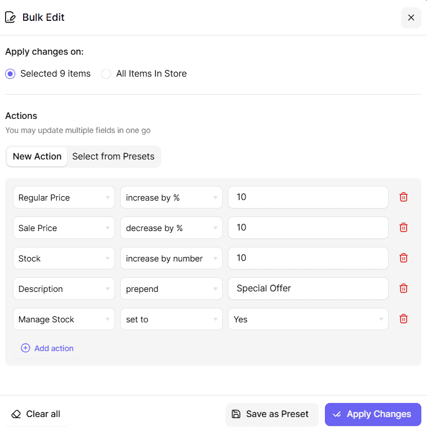
Task: Choose All Items In Store radio option
Action: coord(144,74)
